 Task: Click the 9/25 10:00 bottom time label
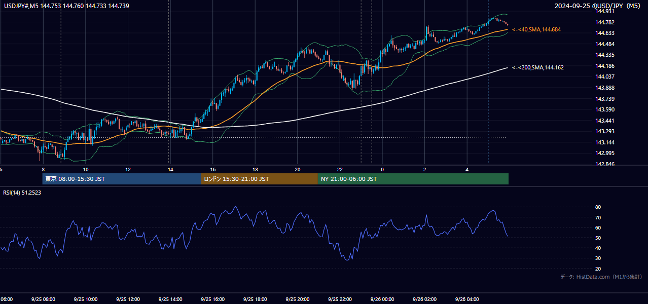(x=85, y=299)
